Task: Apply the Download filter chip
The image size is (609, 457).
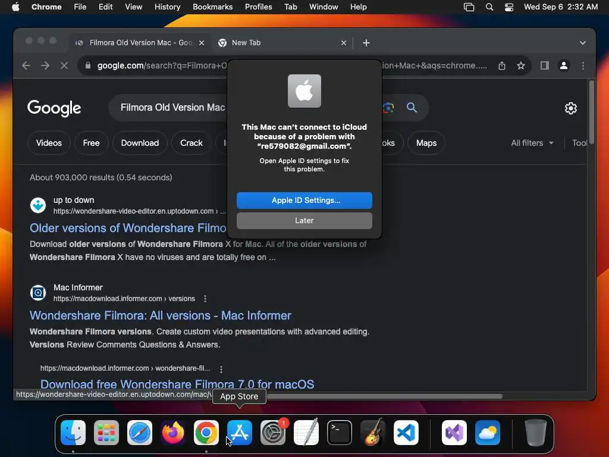Action: (x=140, y=143)
